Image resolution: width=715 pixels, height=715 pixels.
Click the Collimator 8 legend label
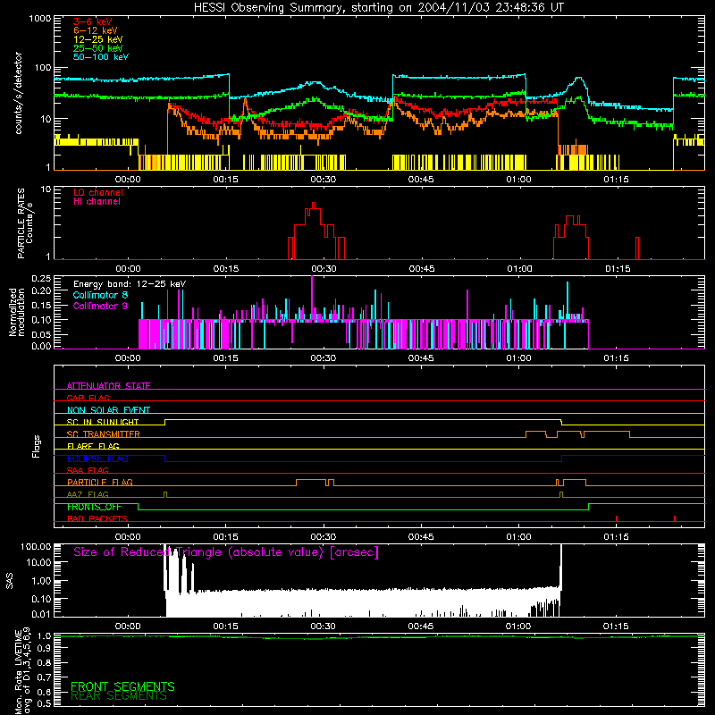tap(100, 295)
